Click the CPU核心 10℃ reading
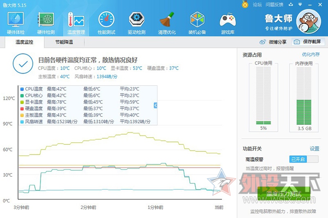This screenshot has height=218, width=328. coord(90,68)
